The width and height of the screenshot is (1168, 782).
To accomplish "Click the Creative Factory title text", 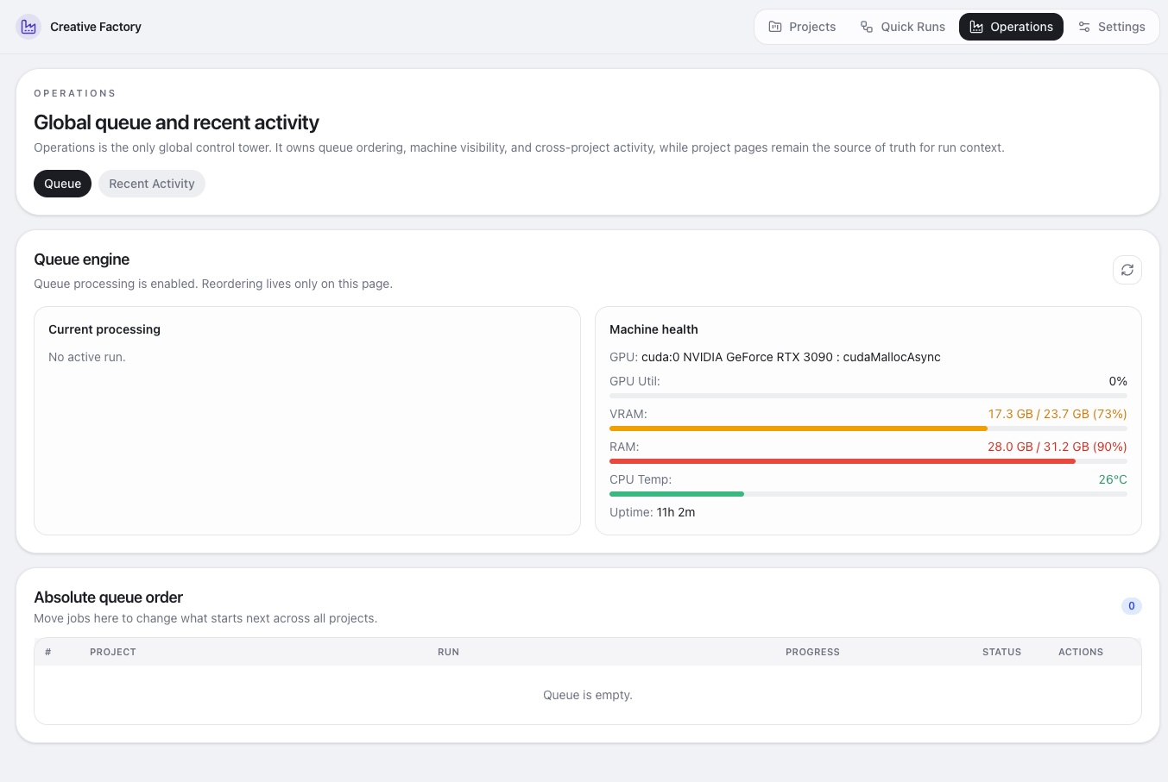I will (x=96, y=27).
